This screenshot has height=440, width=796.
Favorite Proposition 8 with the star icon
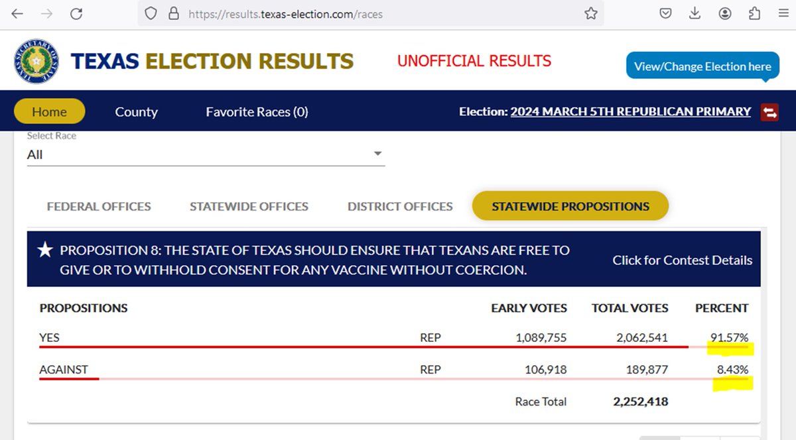tap(45, 250)
